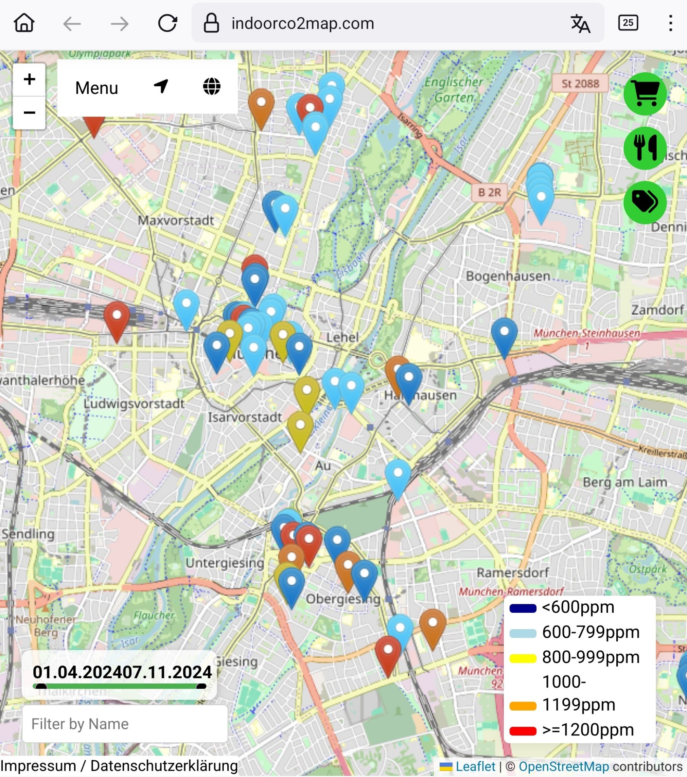This screenshot has height=777, width=687.
Task: Open the Menu item
Action: tap(97, 88)
